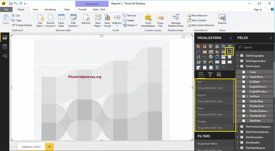275x151 pixels.
Task: Open the Fields well tab icon
Action: coord(201,75)
